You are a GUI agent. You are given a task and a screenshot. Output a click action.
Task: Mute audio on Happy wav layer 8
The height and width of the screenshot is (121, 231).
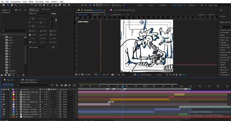pyautogui.click(x=4, y=109)
